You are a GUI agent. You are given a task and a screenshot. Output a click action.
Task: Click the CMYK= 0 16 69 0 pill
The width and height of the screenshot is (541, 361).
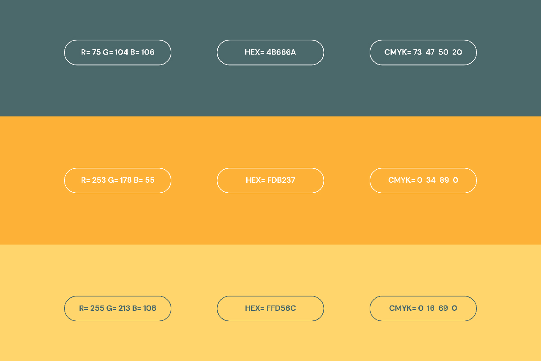[423, 309]
